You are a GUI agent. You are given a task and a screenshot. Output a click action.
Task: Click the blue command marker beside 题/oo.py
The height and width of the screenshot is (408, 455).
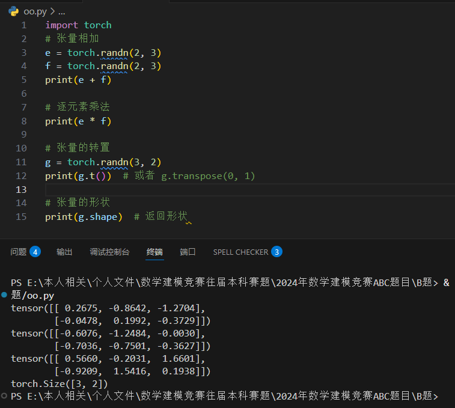tap(4, 295)
